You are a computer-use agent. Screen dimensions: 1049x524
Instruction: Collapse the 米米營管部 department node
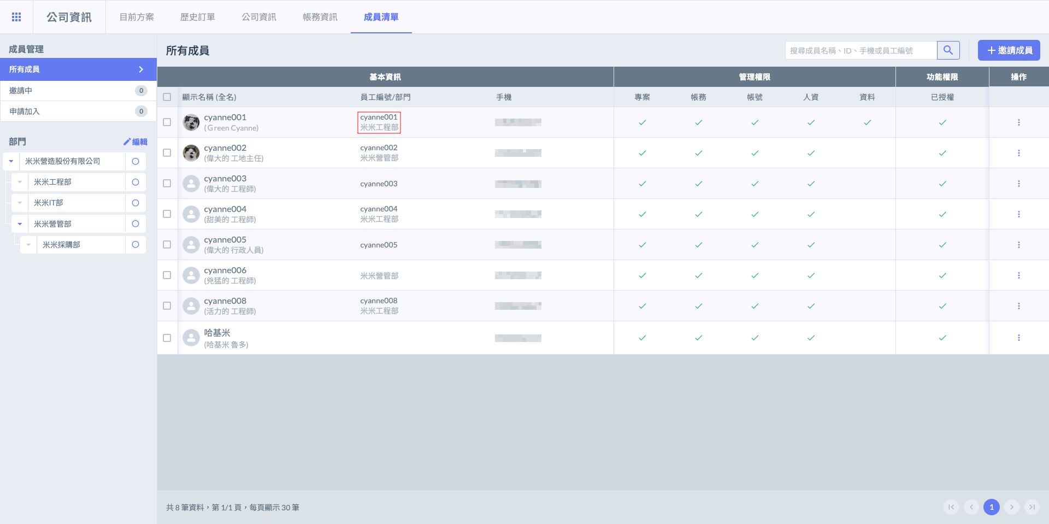click(x=20, y=224)
